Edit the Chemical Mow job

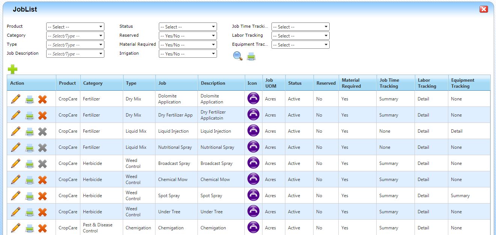pyautogui.click(x=15, y=180)
